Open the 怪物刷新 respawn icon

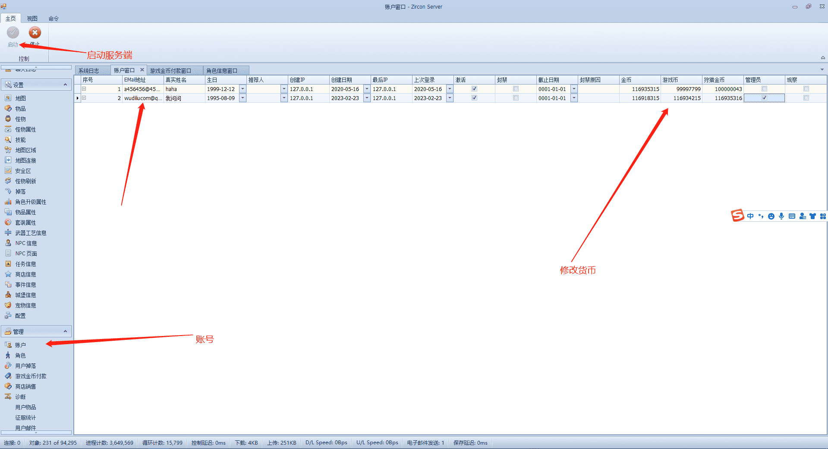[8, 181]
